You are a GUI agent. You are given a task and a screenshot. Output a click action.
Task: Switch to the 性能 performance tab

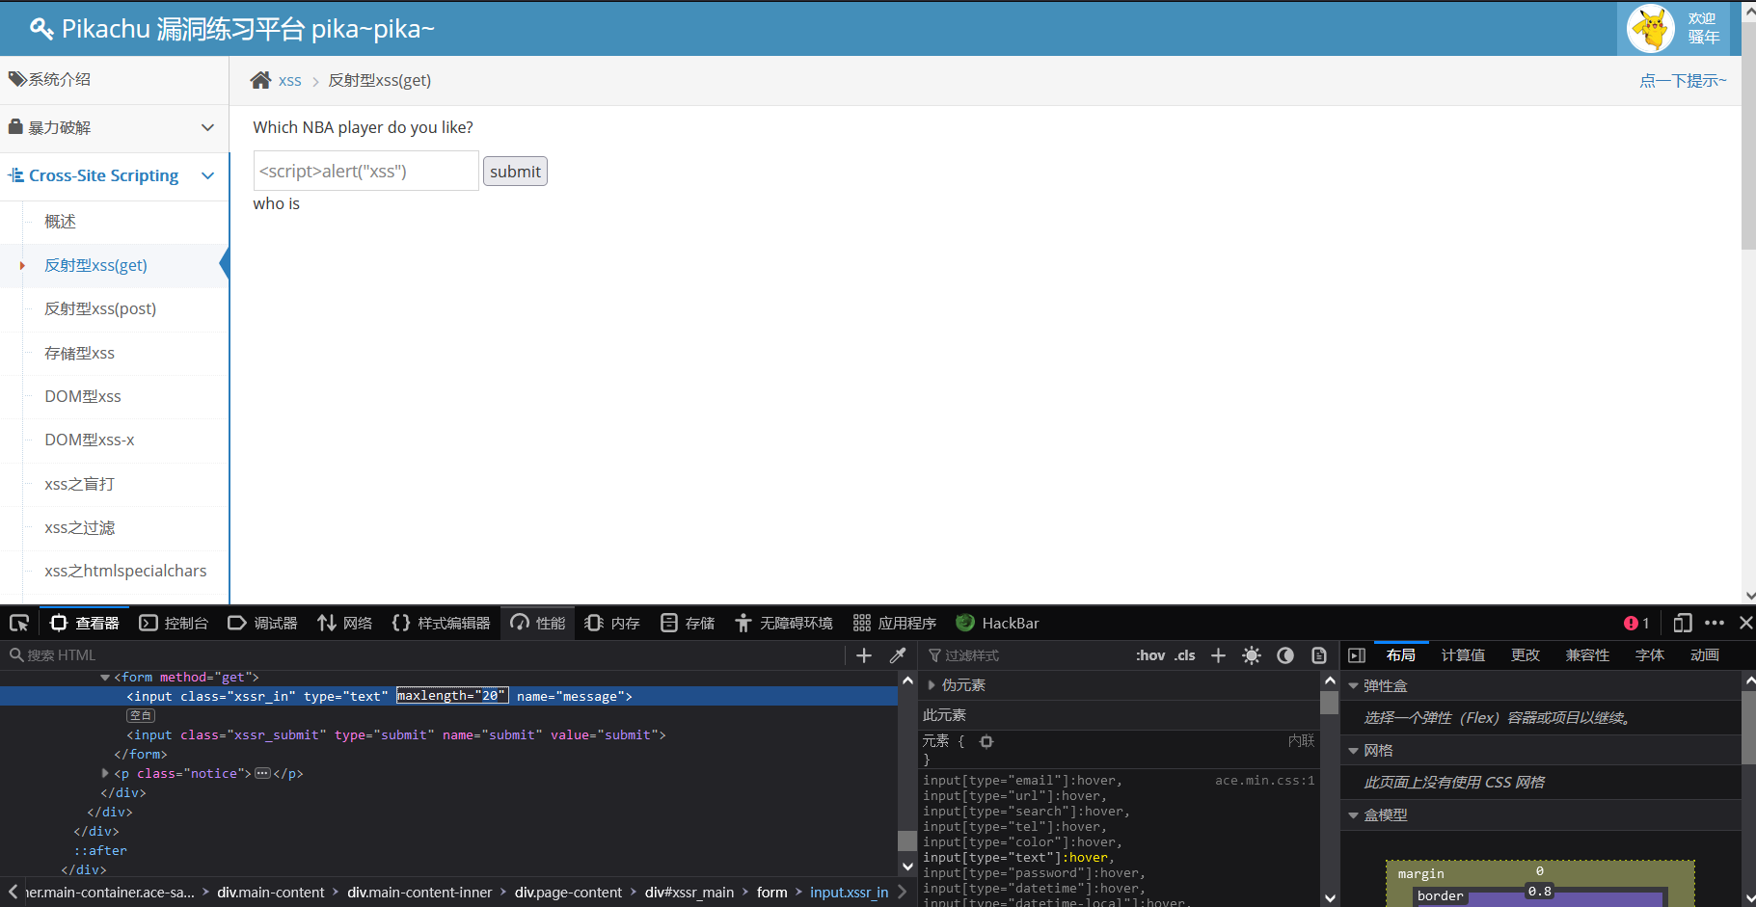[538, 623]
